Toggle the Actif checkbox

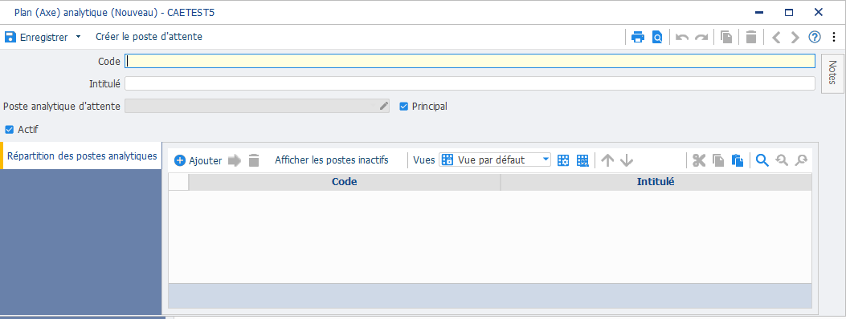click(x=9, y=130)
